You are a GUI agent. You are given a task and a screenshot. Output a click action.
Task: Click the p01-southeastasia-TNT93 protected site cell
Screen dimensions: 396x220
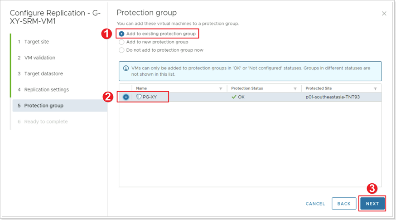point(333,97)
